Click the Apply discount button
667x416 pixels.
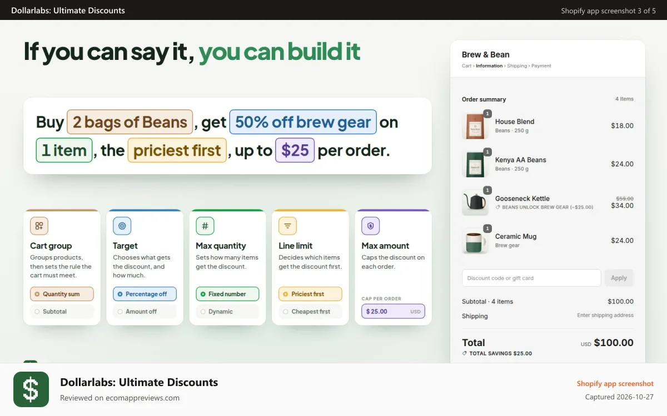[619, 278]
